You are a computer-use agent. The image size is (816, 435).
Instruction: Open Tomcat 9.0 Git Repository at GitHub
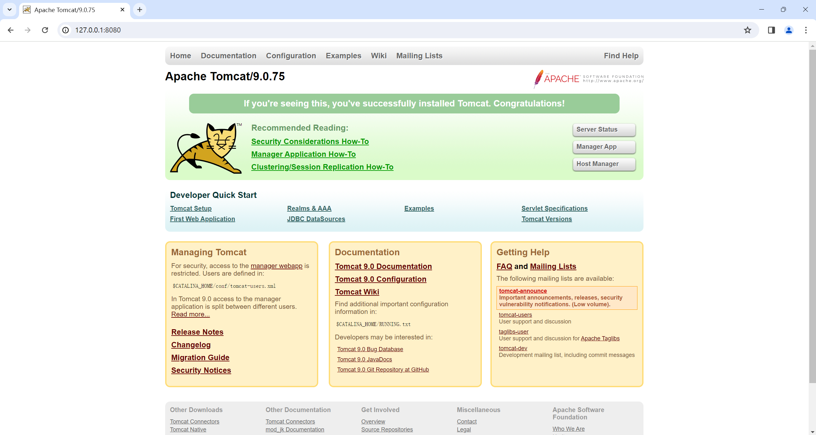point(383,370)
